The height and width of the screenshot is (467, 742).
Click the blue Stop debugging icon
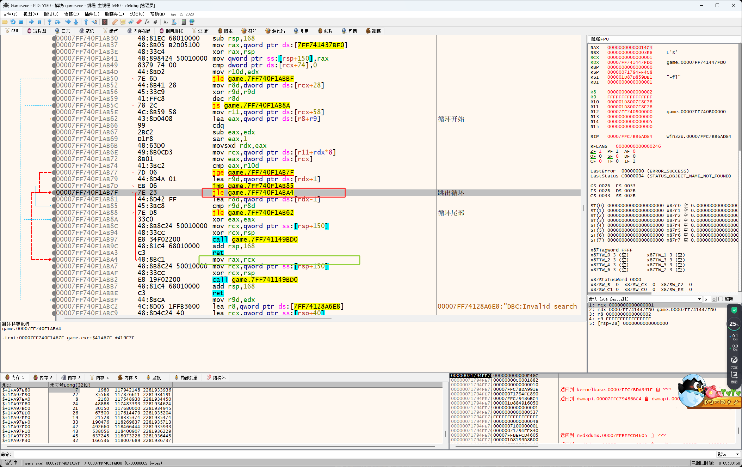click(21, 22)
